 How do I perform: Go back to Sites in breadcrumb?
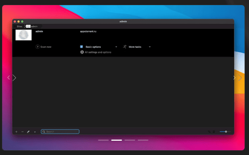pyautogui.click(x=19, y=26)
